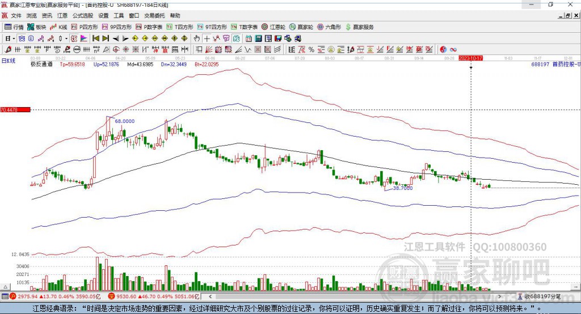
Task: Click the Up=52.1876 value
Action: (x=106, y=64)
